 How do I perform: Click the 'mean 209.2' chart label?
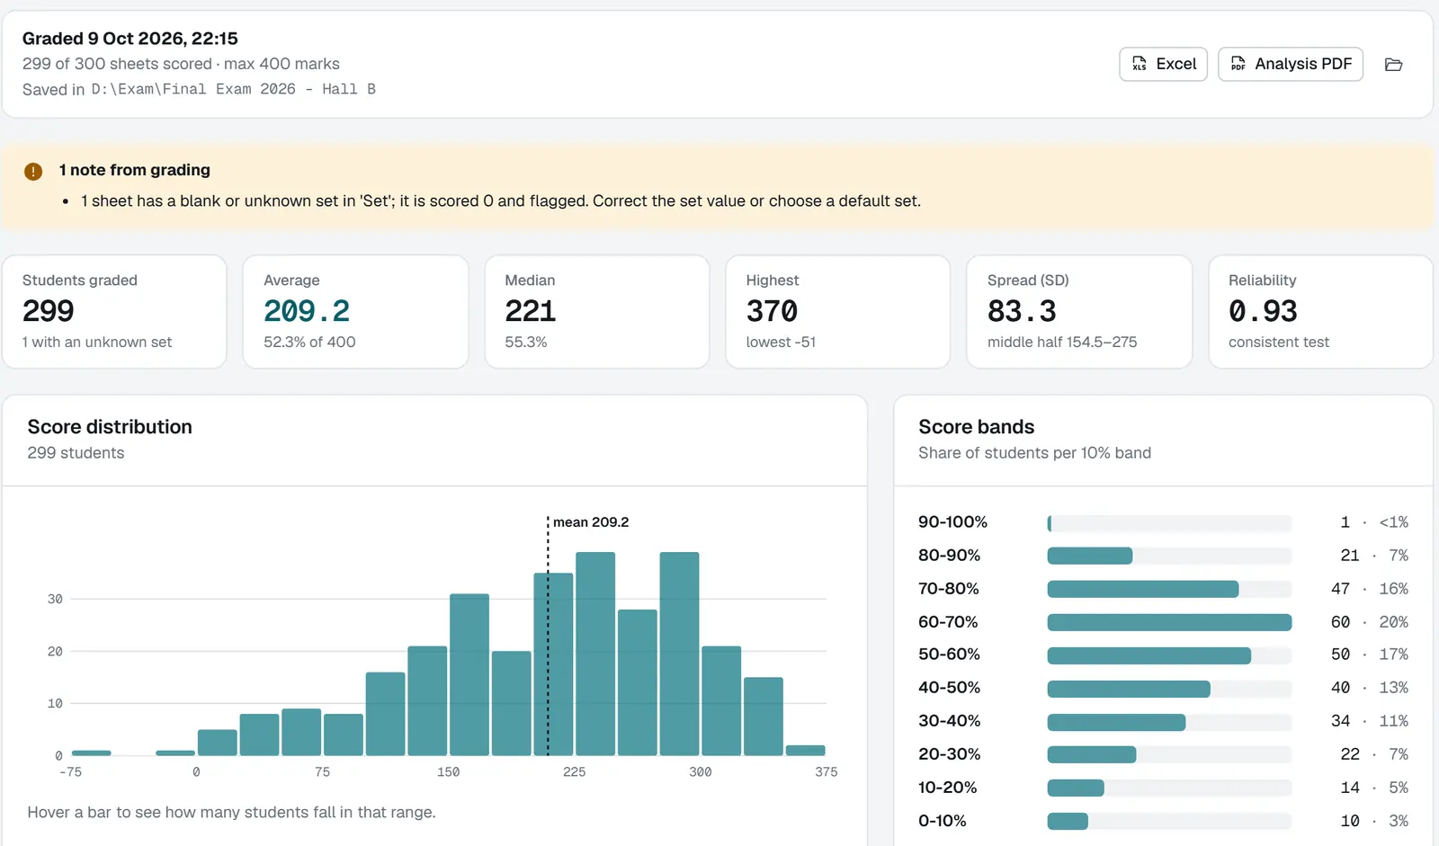[591, 522]
